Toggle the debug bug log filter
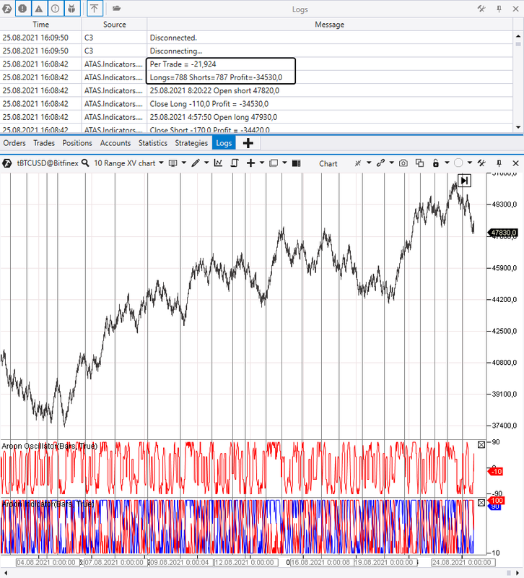The height and width of the screenshot is (578, 524). point(71,9)
